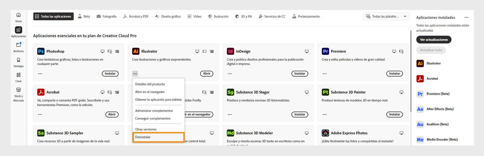Click the Illustrator card app icon
Screen dimensions: 484x156
pos(136,51)
